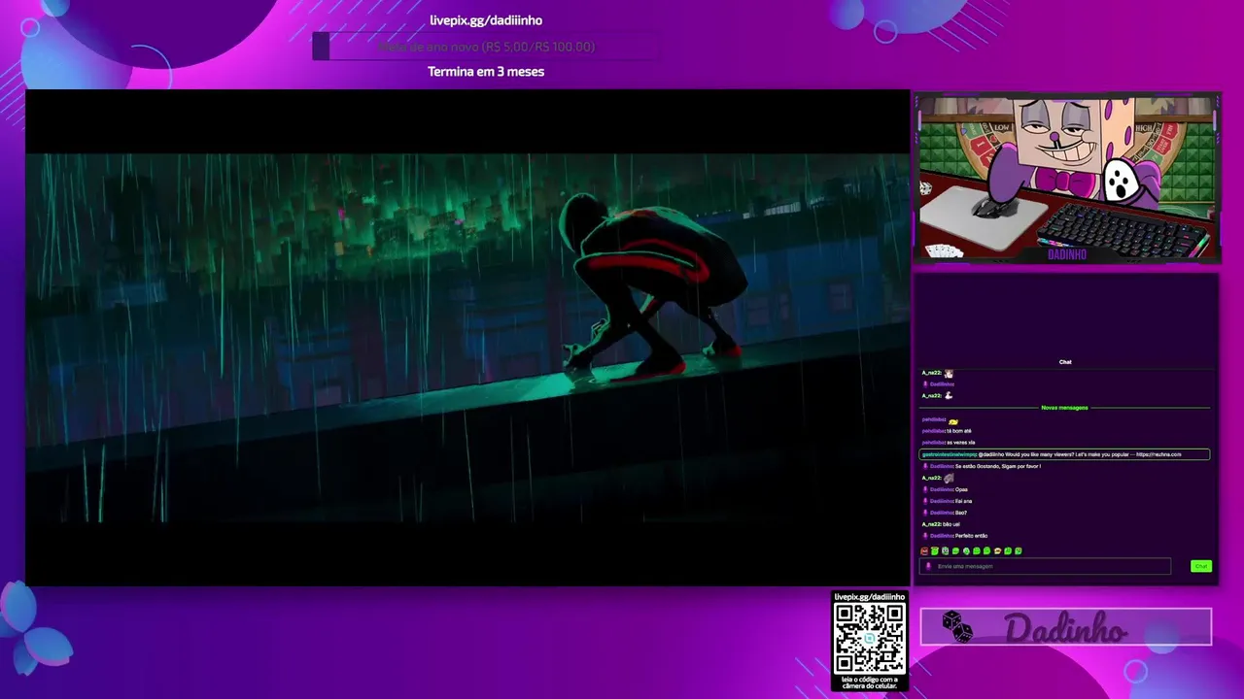This screenshot has height=699, width=1244.
Task: Click the 'leia o código' caption under QR code
Action: (x=870, y=683)
